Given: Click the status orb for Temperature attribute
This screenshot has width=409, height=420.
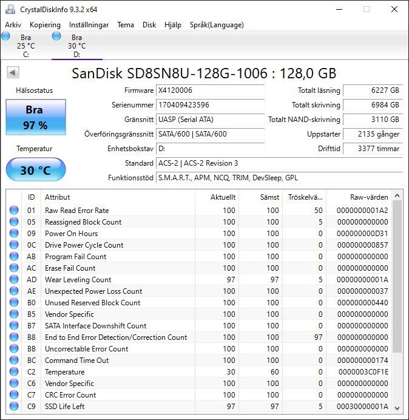Looking at the screenshot, I should [14, 372].
